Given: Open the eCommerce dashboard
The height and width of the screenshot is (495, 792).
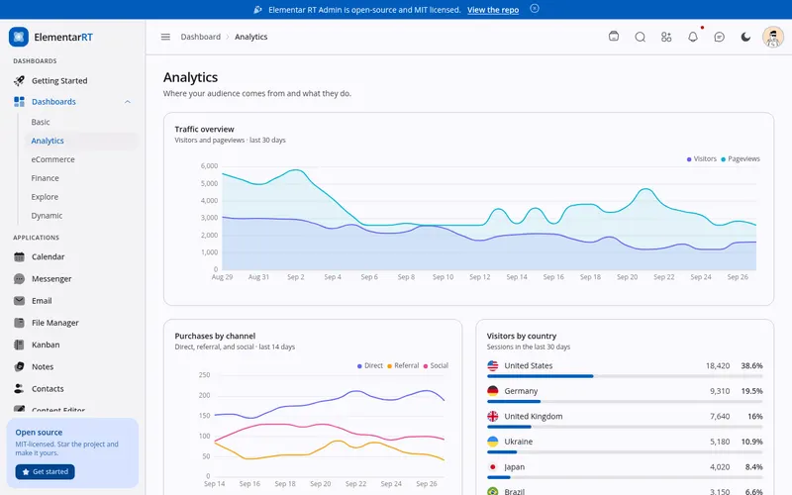Looking at the screenshot, I should click(x=53, y=159).
